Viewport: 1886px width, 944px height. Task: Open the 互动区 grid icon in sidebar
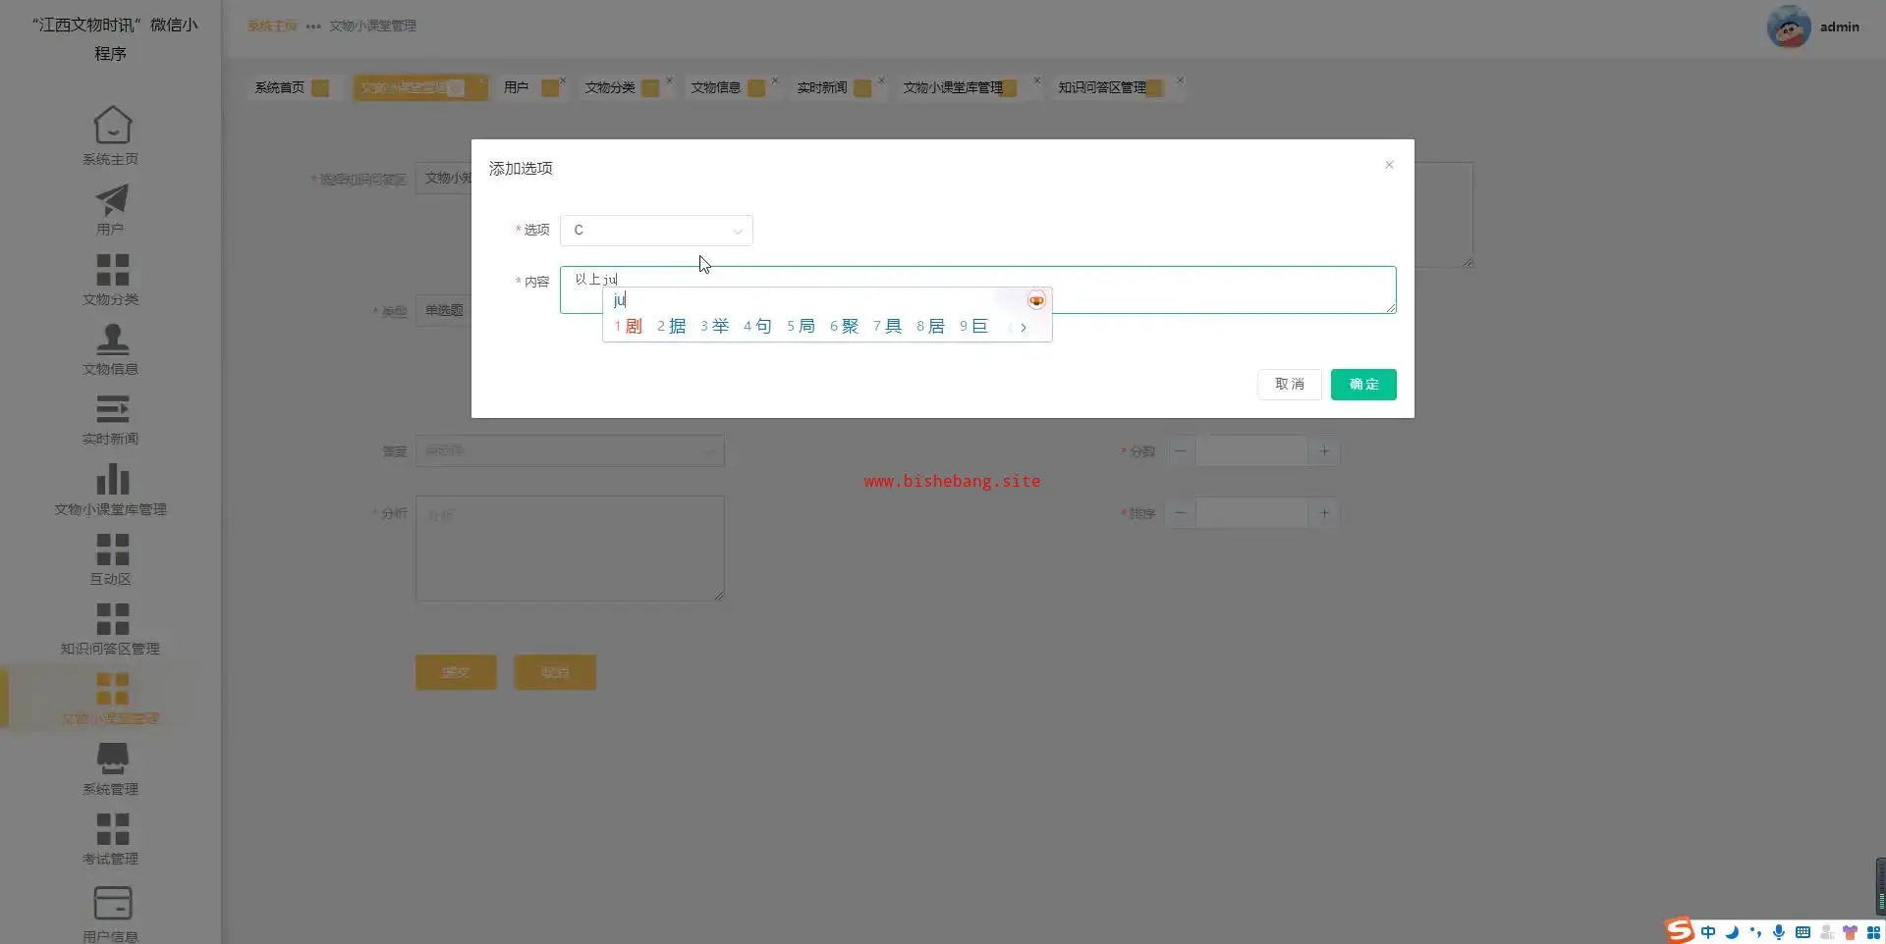[112, 549]
